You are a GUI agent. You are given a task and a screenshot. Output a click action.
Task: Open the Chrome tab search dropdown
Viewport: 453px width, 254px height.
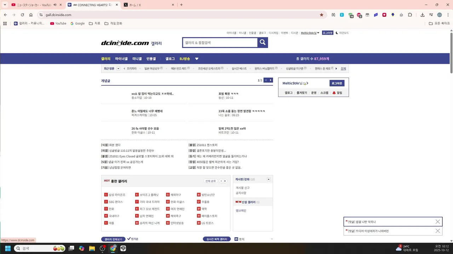tap(5, 5)
